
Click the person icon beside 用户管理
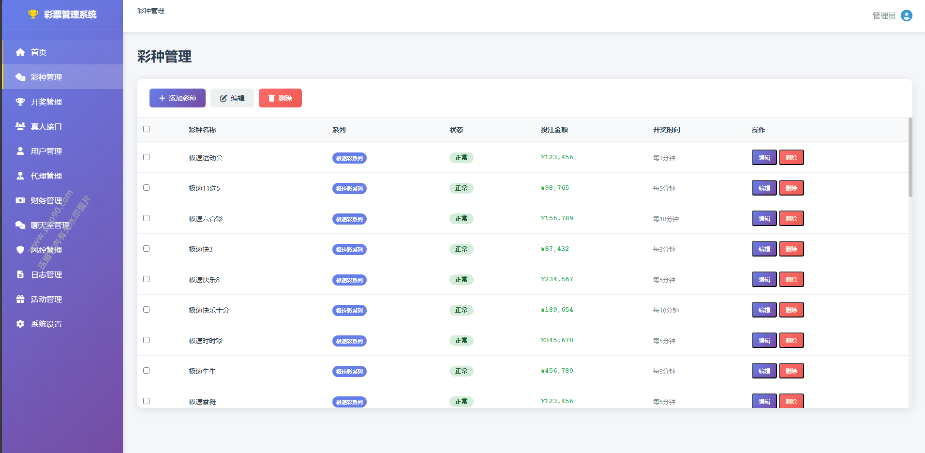(20, 151)
